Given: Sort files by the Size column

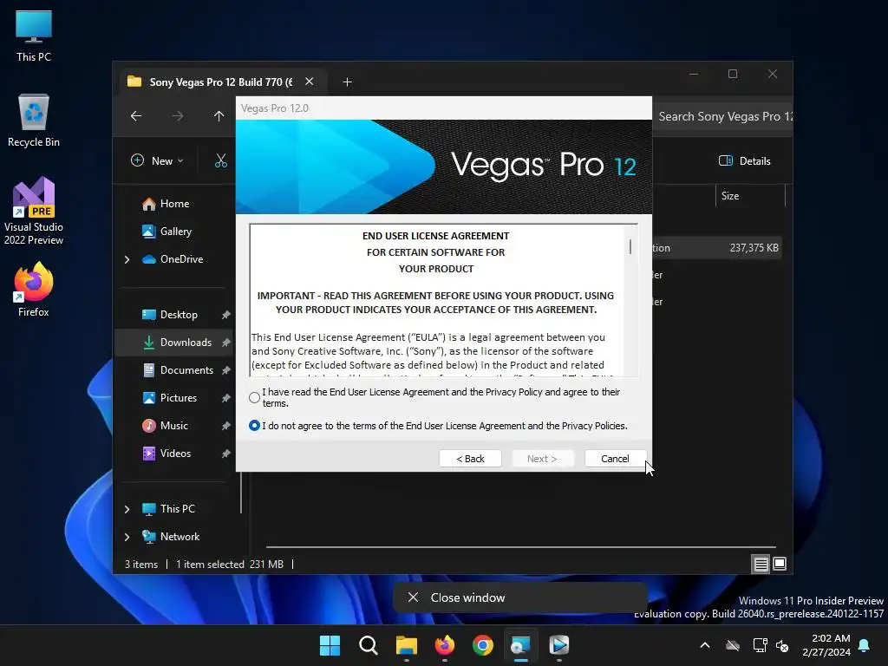Looking at the screenshot, I should click(x=750, y=196).
